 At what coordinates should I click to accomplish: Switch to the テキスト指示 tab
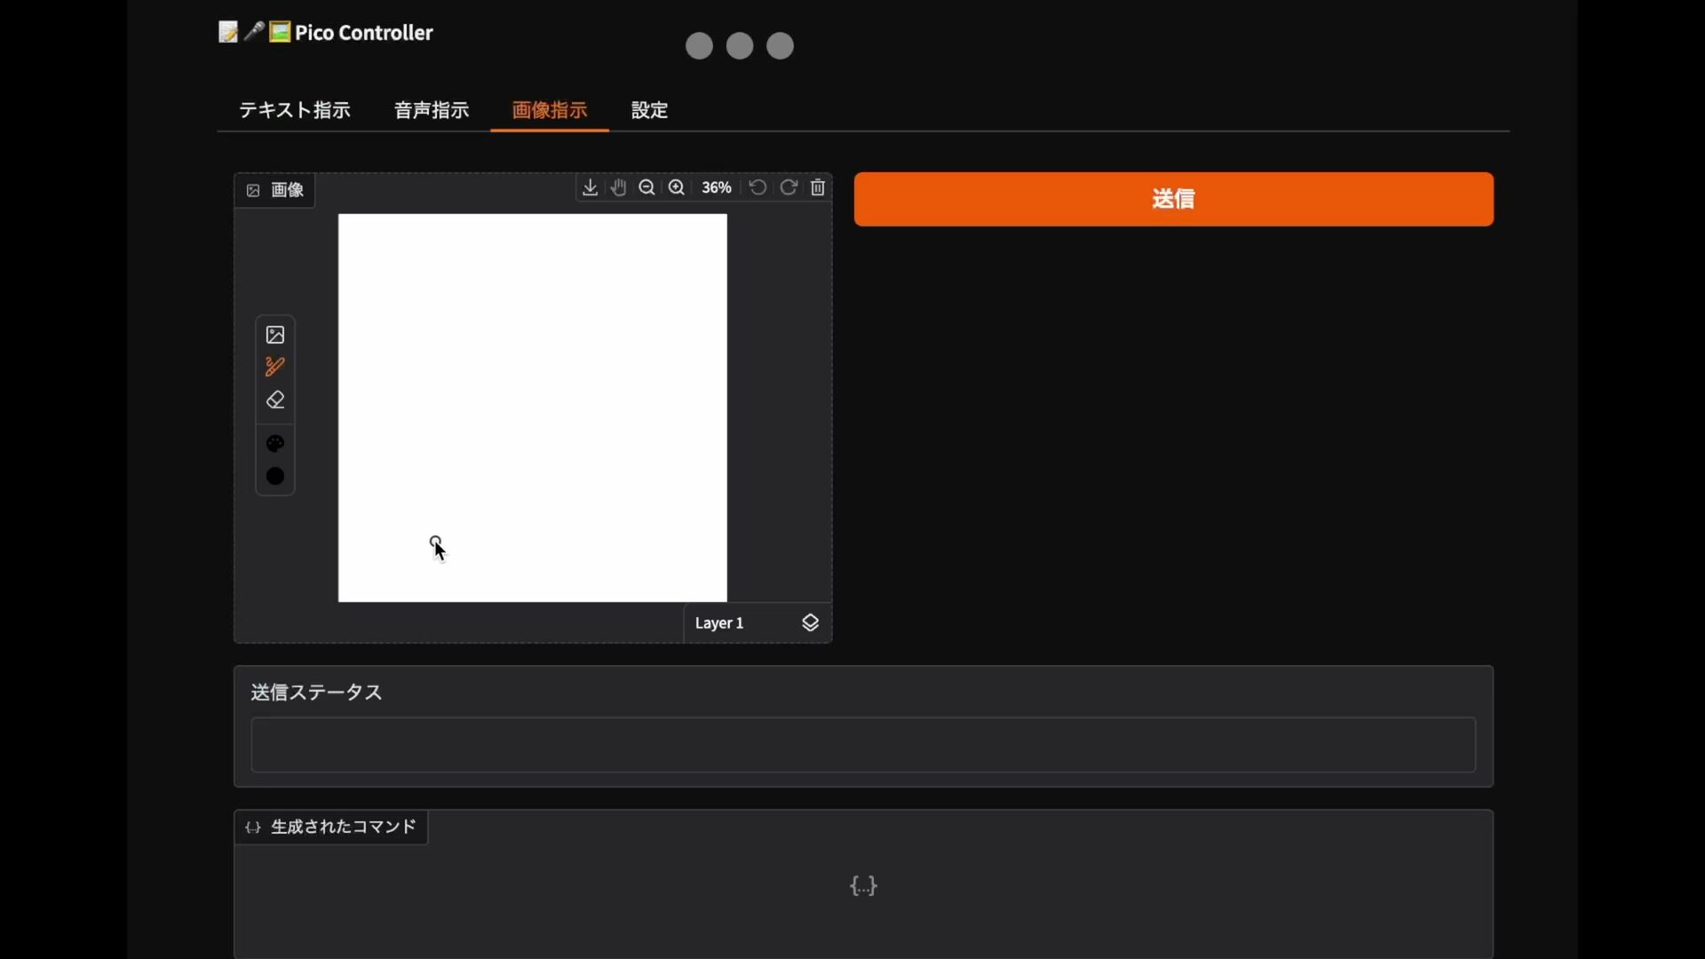click(x=295, y=110)
